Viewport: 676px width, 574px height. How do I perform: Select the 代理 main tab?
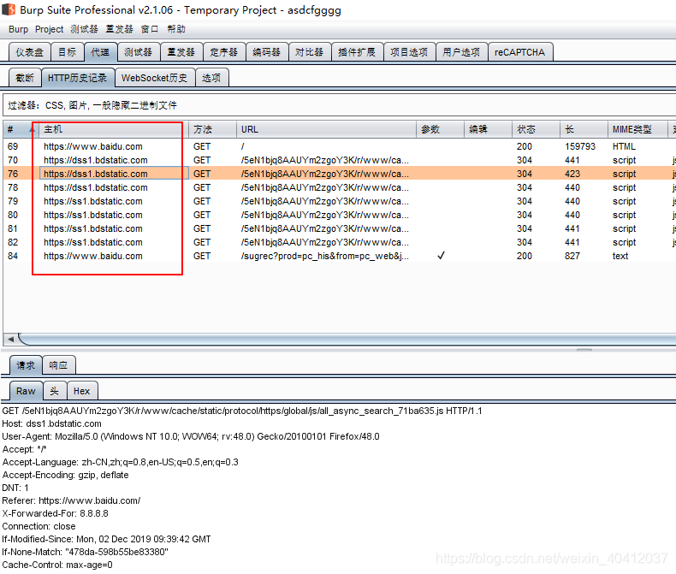100,52
